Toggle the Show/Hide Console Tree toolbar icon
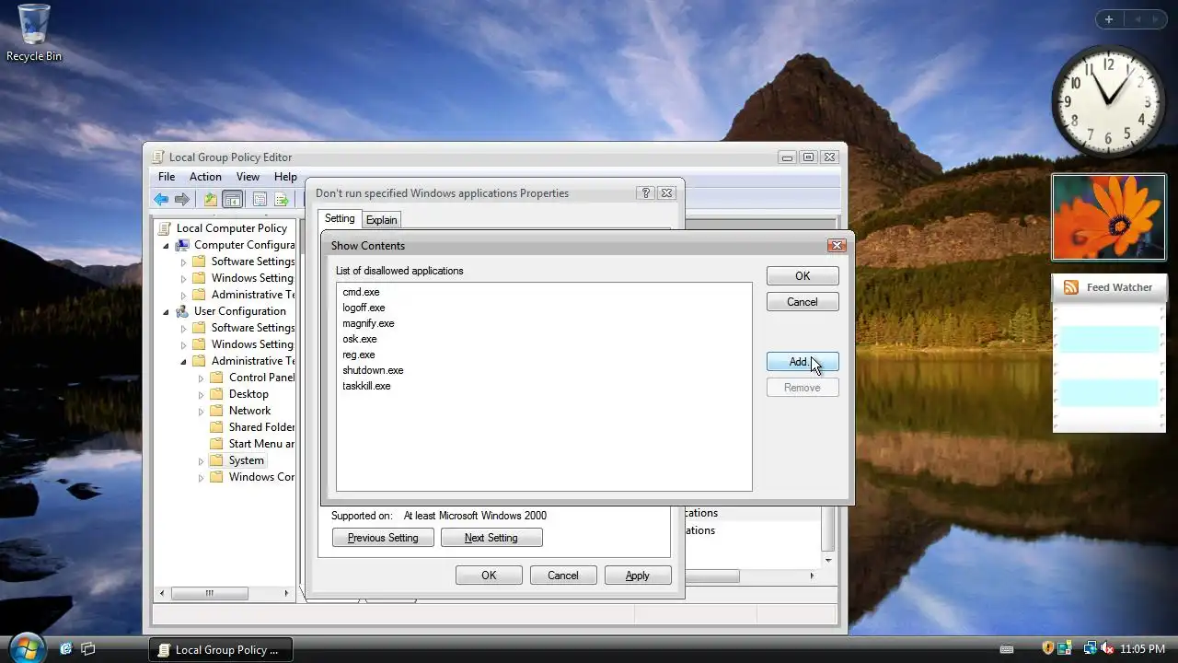 232,200
